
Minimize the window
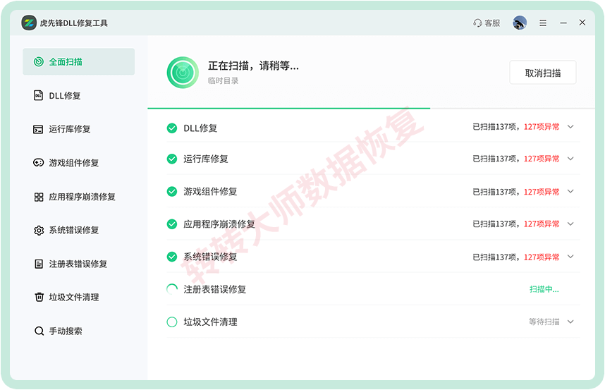point(563,23)
